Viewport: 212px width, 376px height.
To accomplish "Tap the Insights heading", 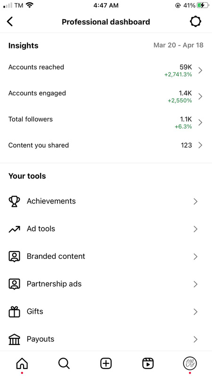I will tap(23, 46).
